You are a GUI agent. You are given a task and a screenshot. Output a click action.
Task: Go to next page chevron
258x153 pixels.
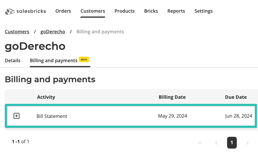[247, 143]
